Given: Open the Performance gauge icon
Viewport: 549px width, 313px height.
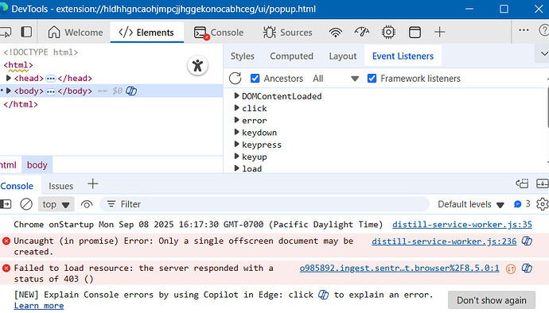Looking at the screenshot, I should [362, 33].
